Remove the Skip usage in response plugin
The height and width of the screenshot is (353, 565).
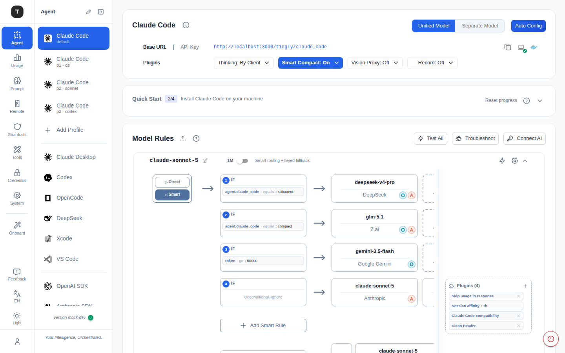pos(518,296)
